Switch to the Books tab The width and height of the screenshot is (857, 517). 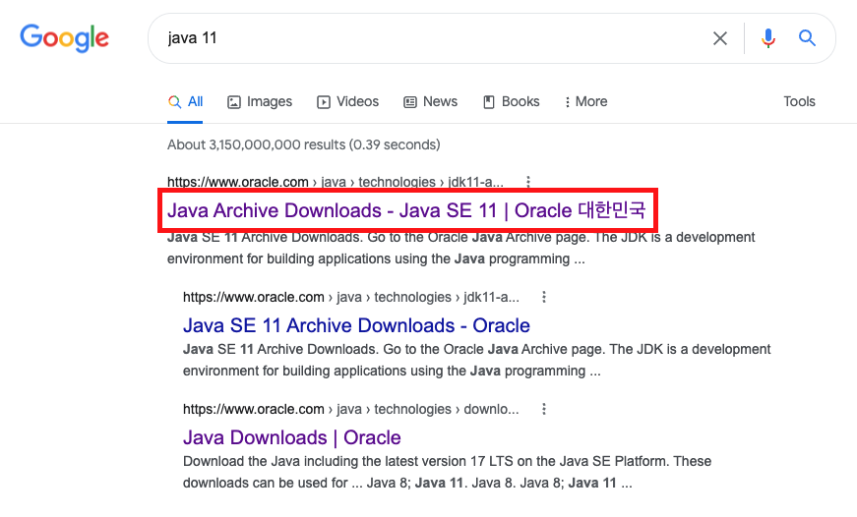[512, 101]
